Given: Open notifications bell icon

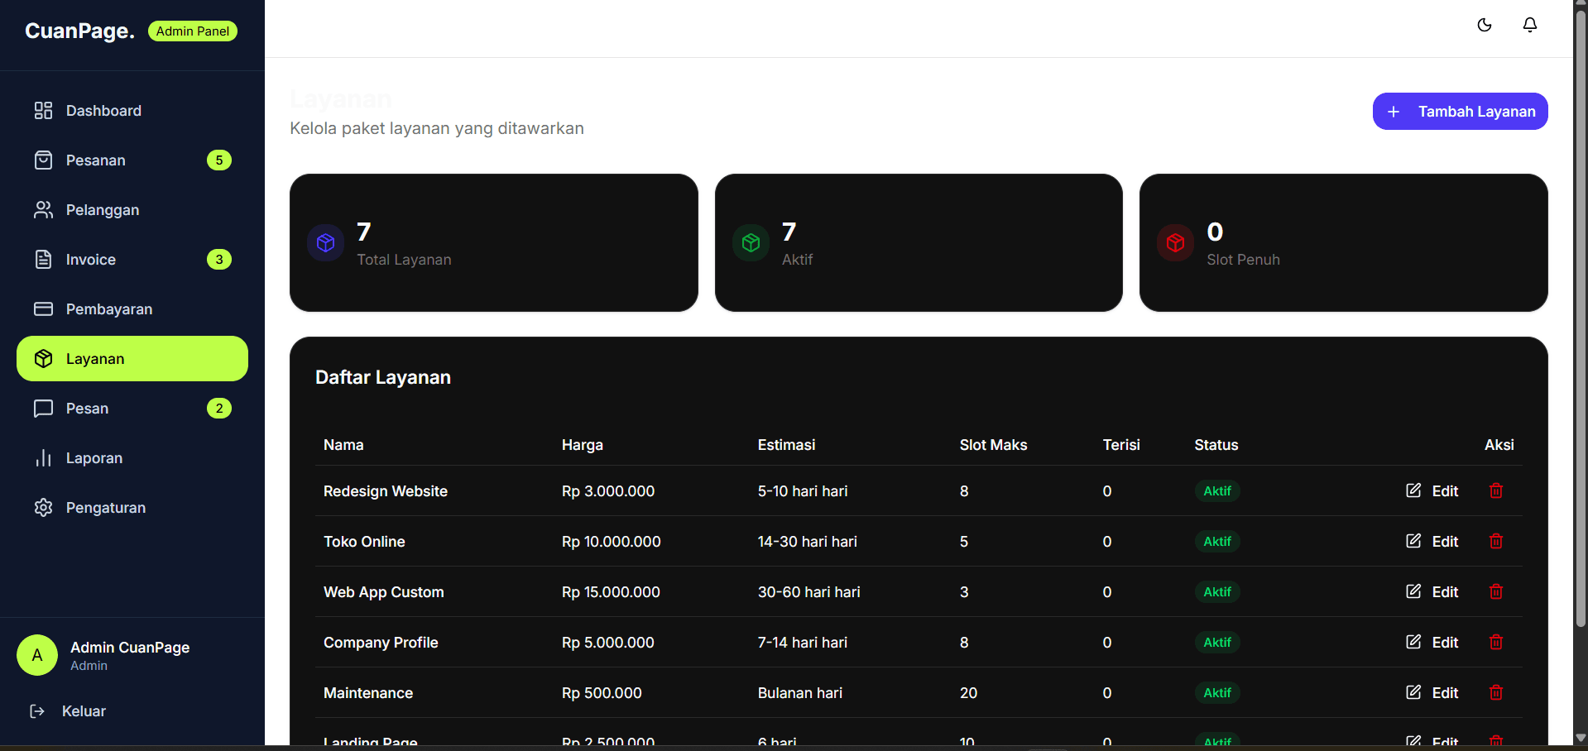Looking at the screenshot, I should [1530, 25].
